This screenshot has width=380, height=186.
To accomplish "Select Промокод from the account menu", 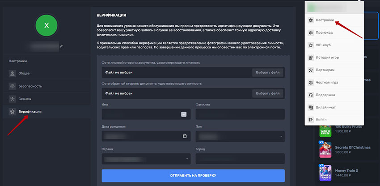I will click(x=334, y=32).
